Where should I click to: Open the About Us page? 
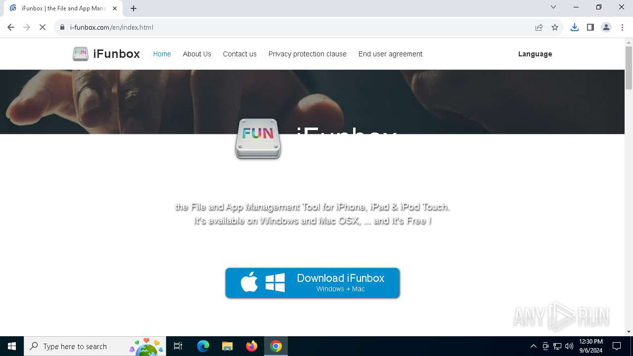197,54
